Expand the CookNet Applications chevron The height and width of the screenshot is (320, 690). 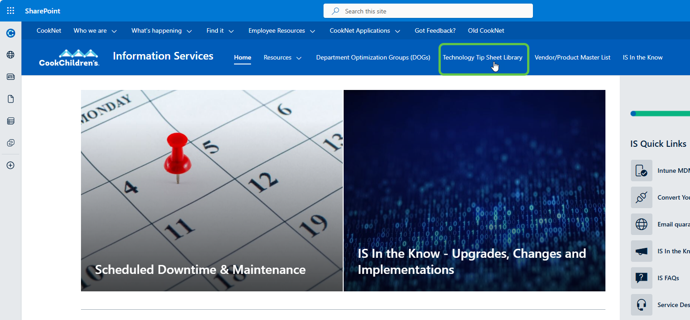coord(397,31)
